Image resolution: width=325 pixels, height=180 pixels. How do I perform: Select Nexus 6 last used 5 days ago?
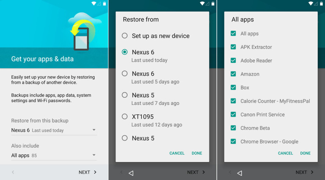coord(125,74)
